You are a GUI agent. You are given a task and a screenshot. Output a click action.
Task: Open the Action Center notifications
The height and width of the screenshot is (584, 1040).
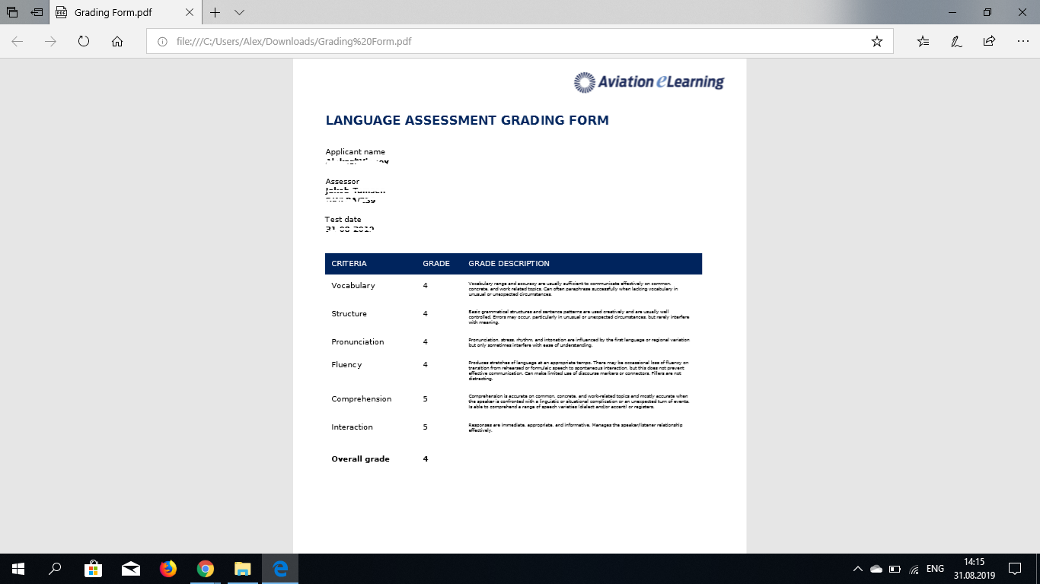(x=1014, y=569)
